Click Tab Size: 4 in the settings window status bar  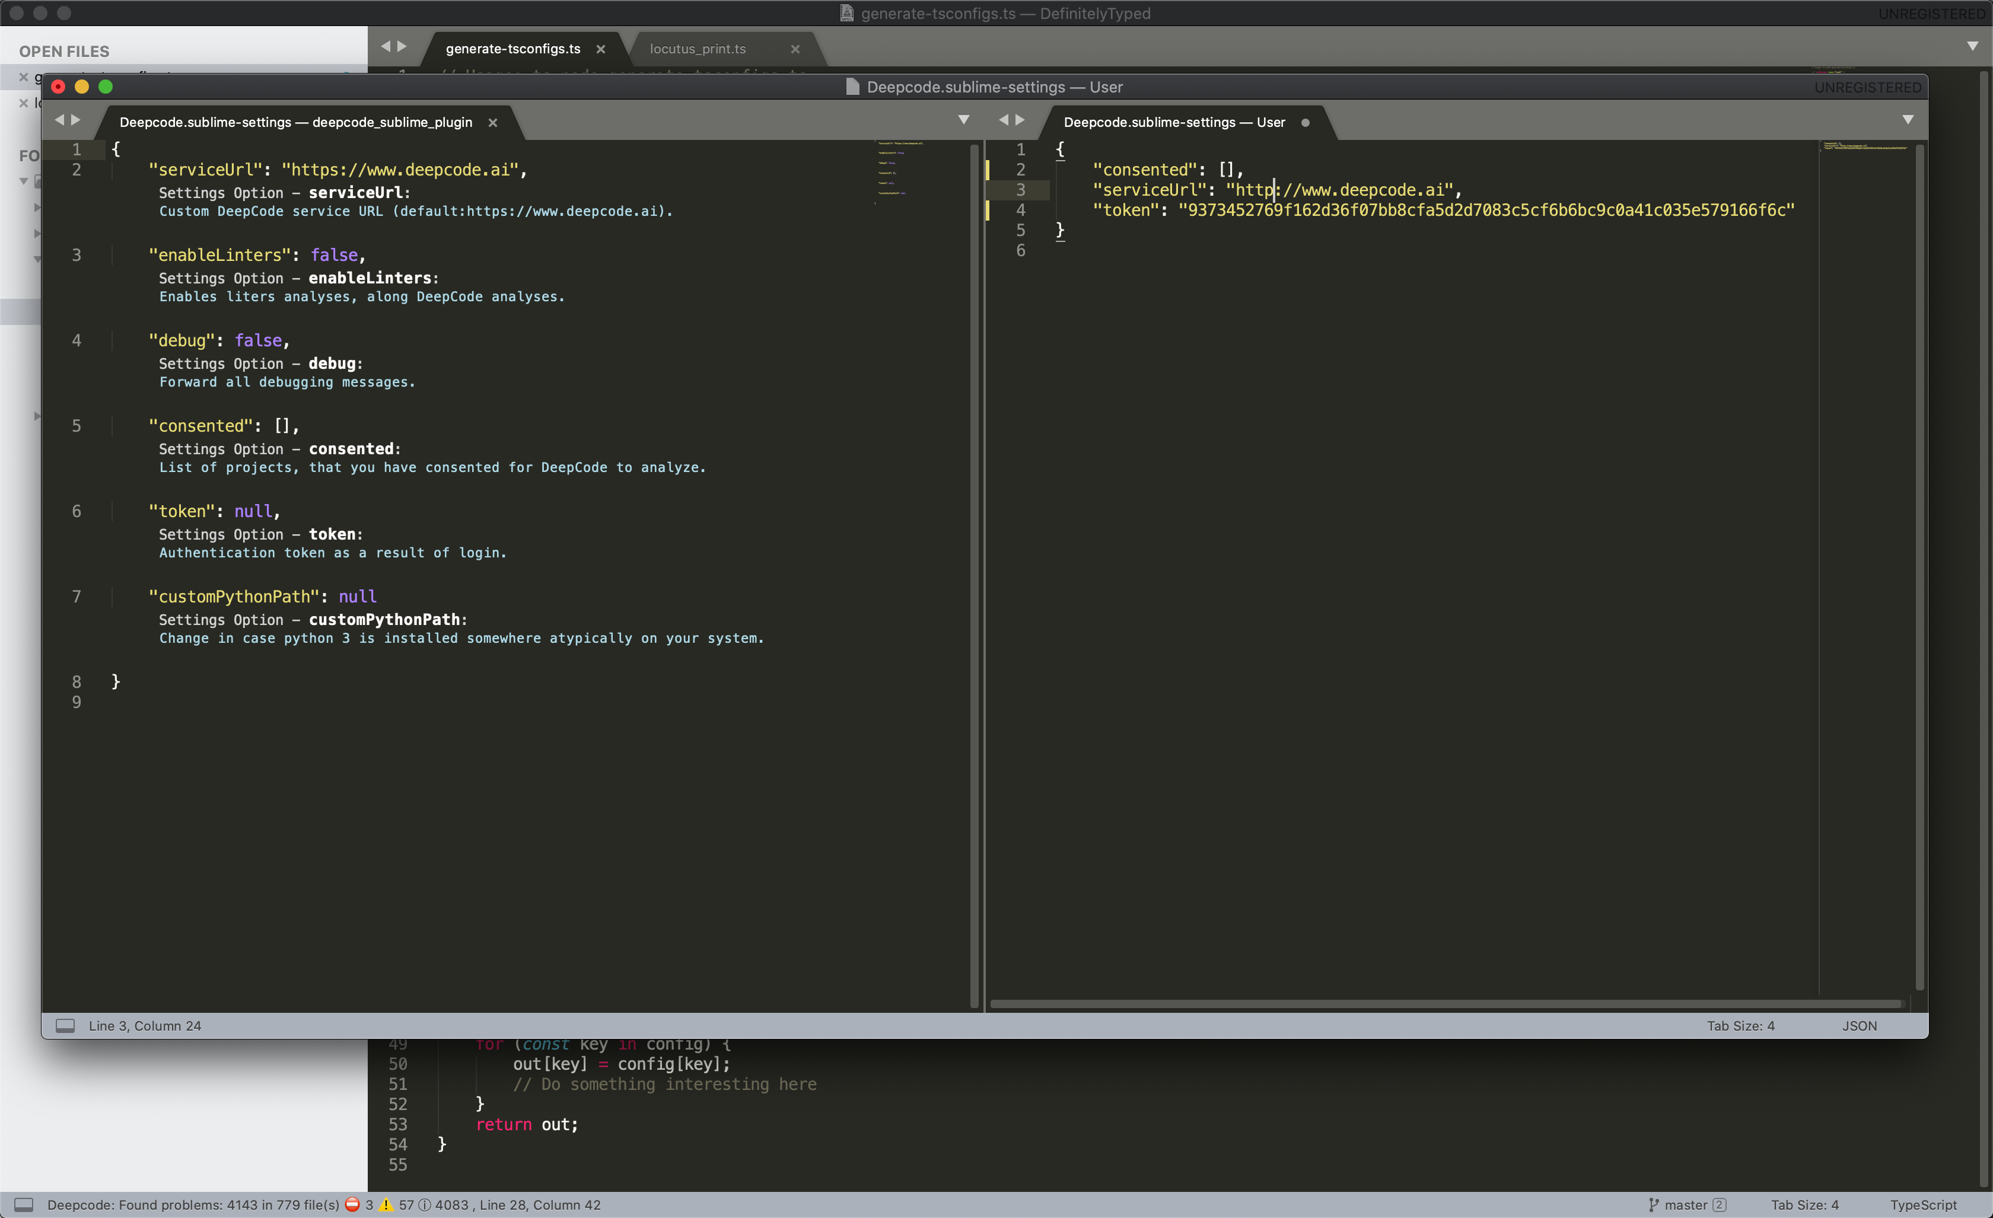coord(1741,1025)
